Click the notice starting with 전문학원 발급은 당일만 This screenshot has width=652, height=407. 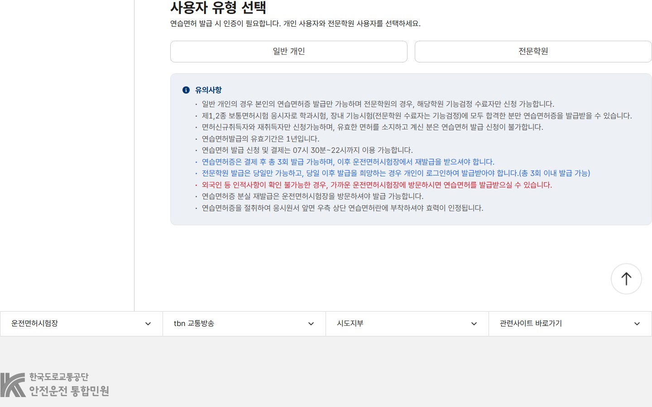tap(396, 173)
